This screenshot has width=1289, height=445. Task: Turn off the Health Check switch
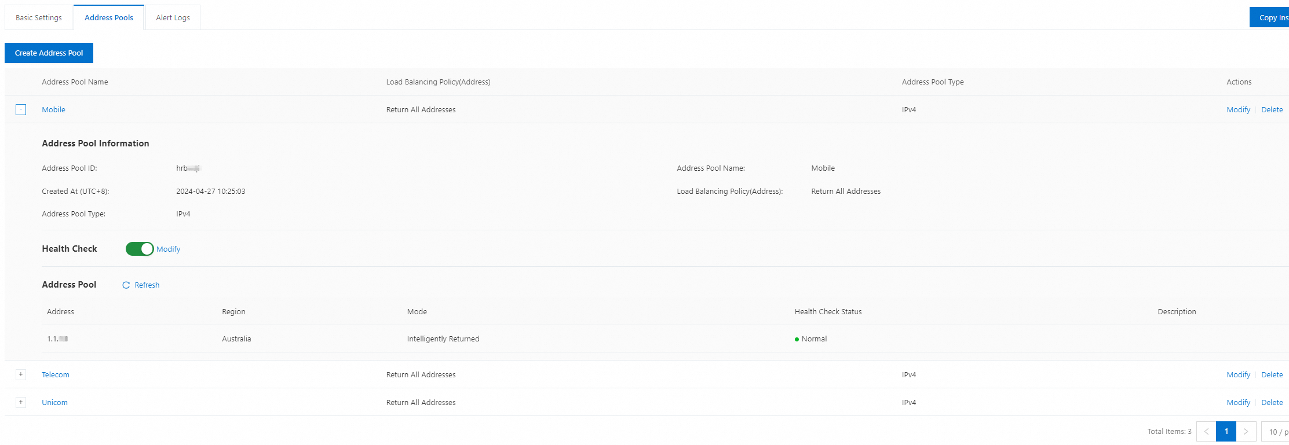coord(140,249)
